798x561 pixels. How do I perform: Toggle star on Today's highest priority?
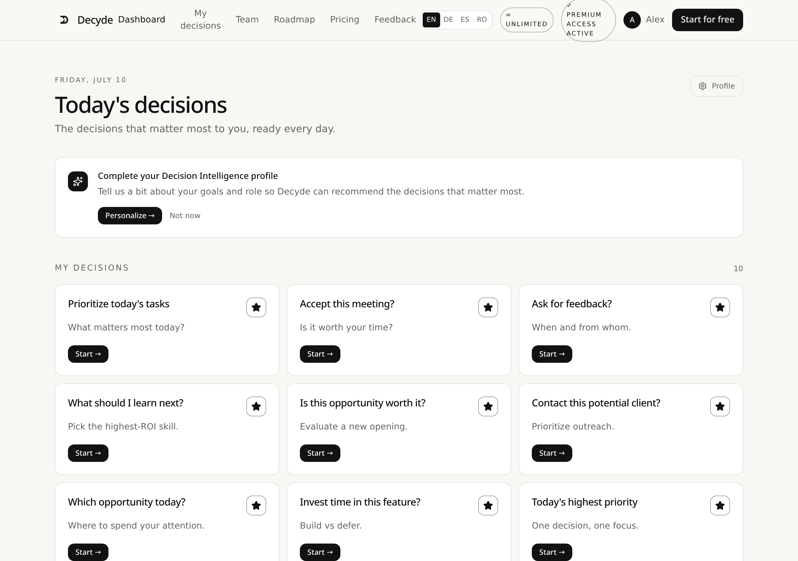[x=720, y=506]
